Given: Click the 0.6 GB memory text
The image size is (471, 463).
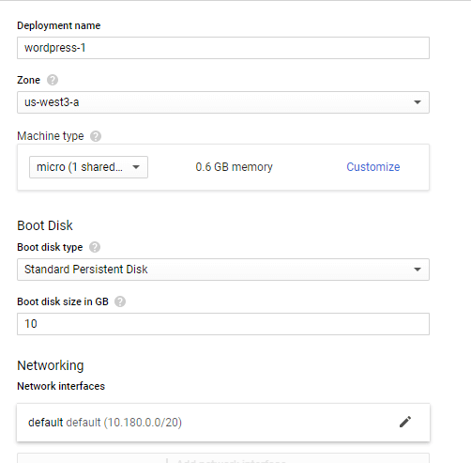Looking at the screenshot, I should [x=235, y=167].
